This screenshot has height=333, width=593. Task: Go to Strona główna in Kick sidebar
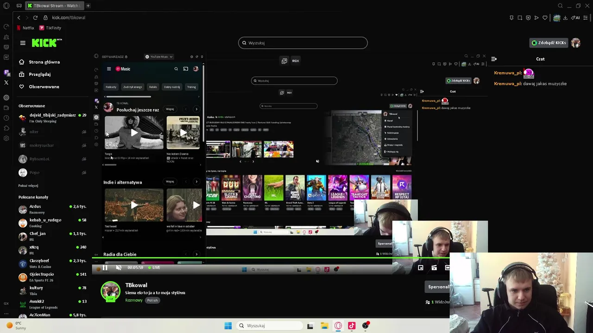(39, 62)
